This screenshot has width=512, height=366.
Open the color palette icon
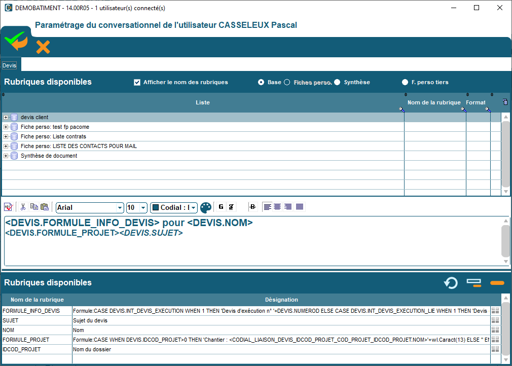(x=206, y=207)
